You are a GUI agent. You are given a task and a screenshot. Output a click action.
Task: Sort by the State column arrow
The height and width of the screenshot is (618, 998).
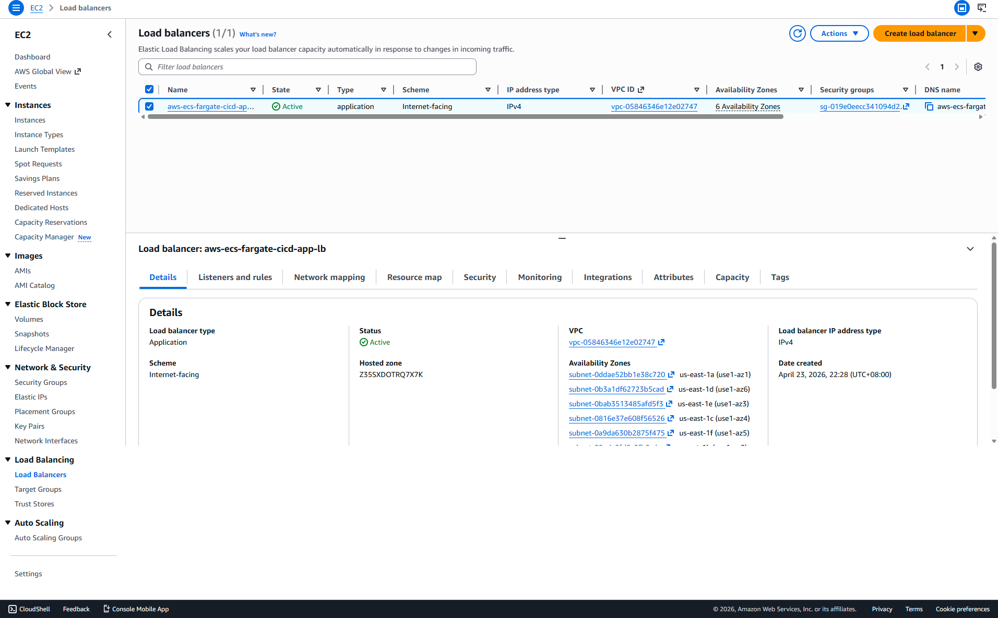tap(318, 90)
